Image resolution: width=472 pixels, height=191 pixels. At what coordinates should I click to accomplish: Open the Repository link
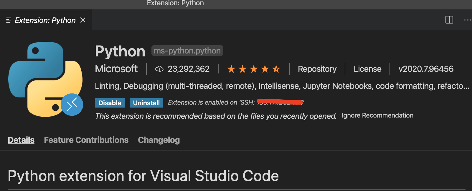[317, 69]
